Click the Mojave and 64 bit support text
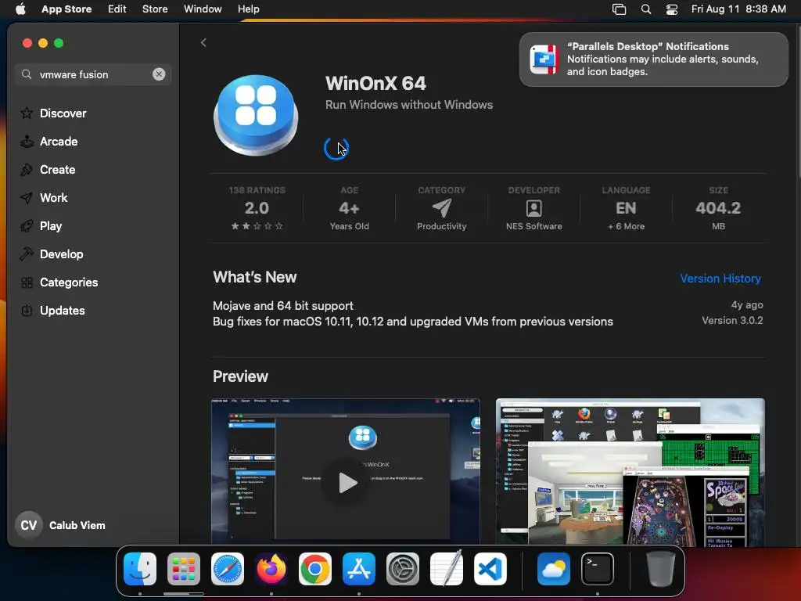The image size is (801, 601). [x=283, y=306]
